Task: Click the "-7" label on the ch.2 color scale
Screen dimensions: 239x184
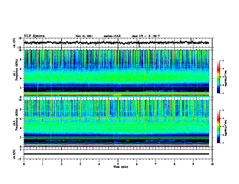Action: click(222, 143)
